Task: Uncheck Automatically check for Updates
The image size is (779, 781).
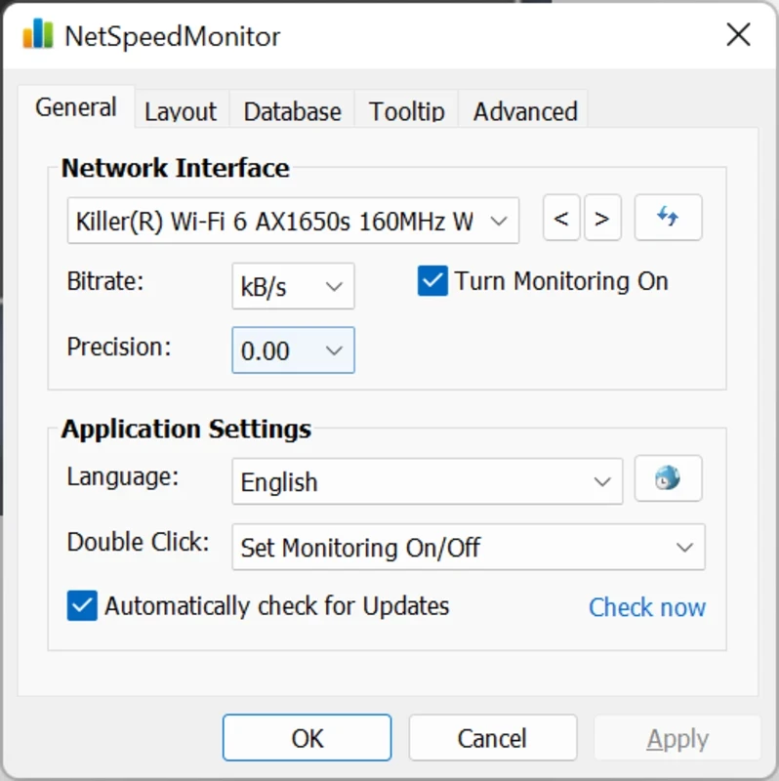Action: tap(82, 605)
